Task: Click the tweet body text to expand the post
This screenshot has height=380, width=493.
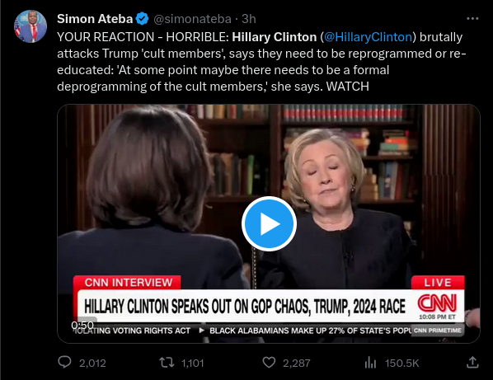Action: [x=261, y=62]
